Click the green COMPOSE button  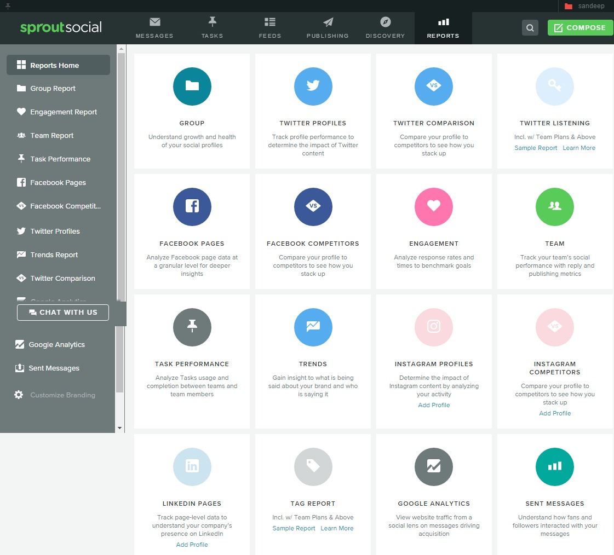579,27
